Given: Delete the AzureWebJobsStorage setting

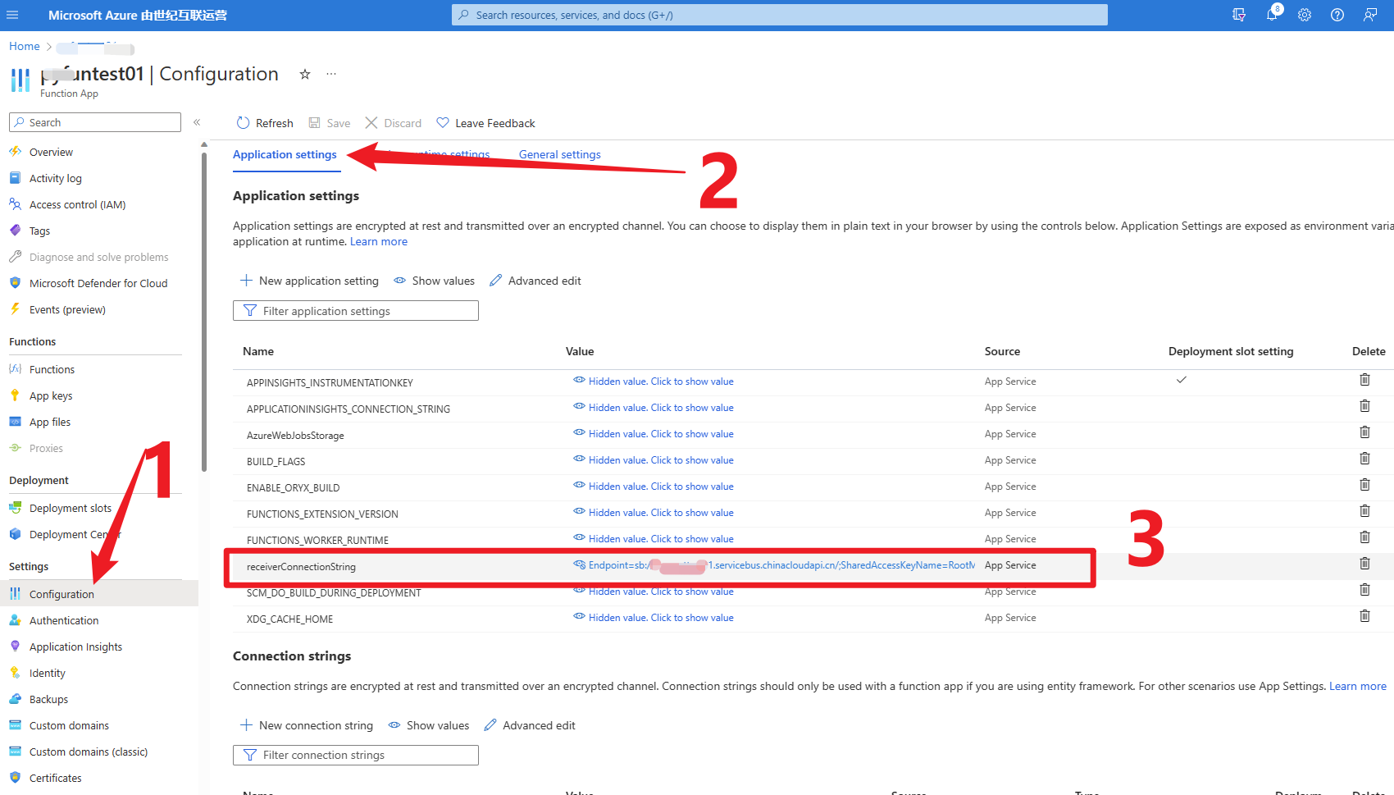Looking at the screenshot, I should (x=1364, y=432).
